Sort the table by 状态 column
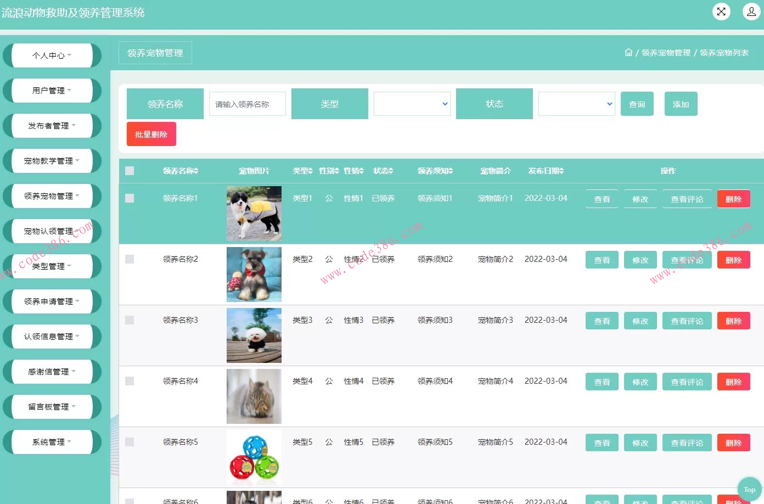 [383, 171]
